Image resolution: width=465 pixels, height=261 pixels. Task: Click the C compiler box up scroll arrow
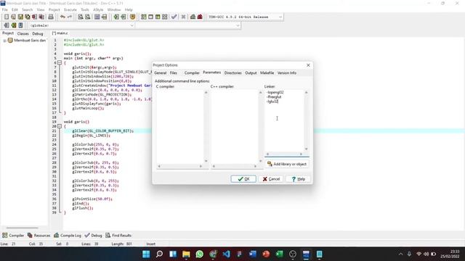coord(206,93)
